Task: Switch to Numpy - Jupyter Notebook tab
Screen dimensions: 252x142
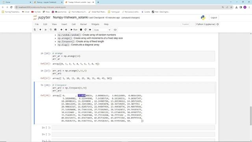Action: (48, 2)
